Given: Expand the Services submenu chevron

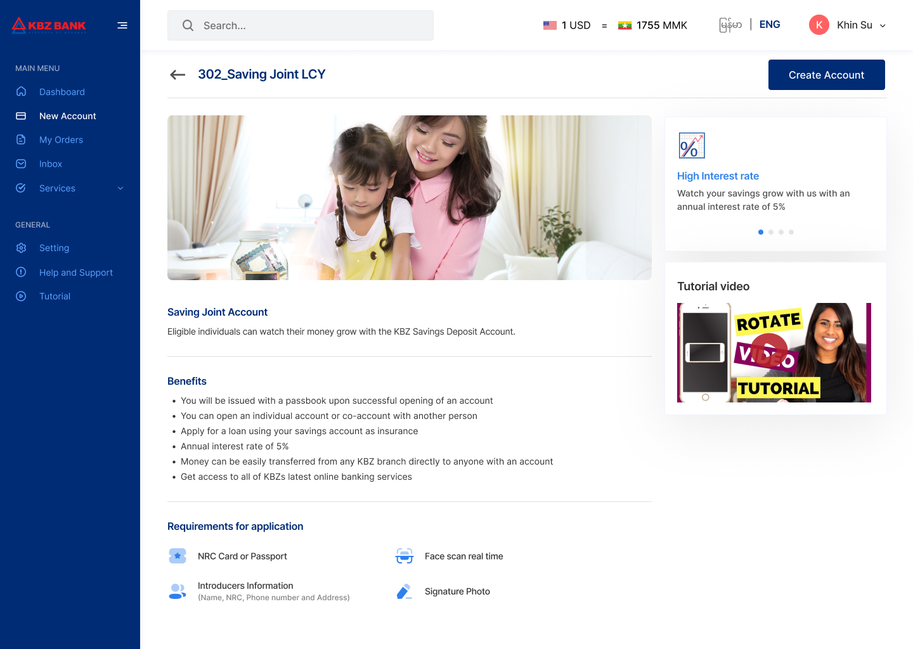Looking at the screenshot, I should pos(120,188).
